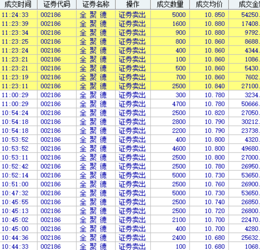260x250 pixels.
Task: Click the quantity cell 2100
Action: coord(179,220)
